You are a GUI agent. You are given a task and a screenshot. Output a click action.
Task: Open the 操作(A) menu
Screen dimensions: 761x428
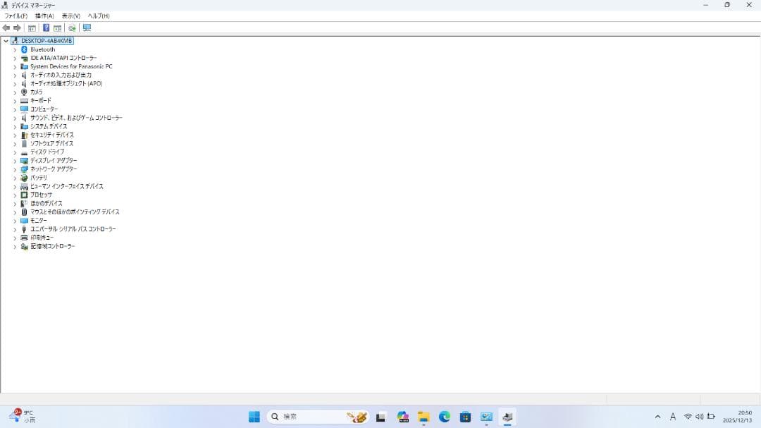[x=44, y=16]
